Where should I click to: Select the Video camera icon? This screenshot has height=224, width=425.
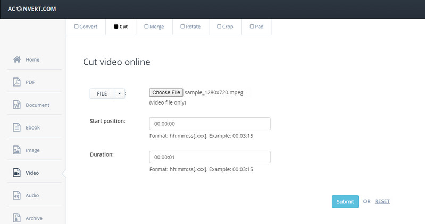17,173
